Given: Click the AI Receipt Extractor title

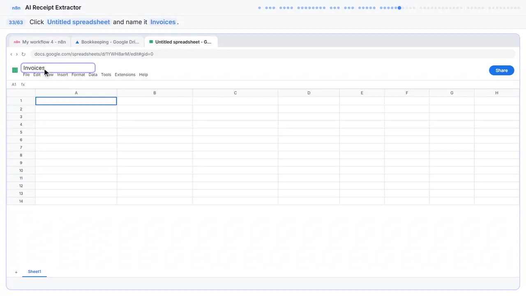Looking at the screenshot, I should pos(53,8).
